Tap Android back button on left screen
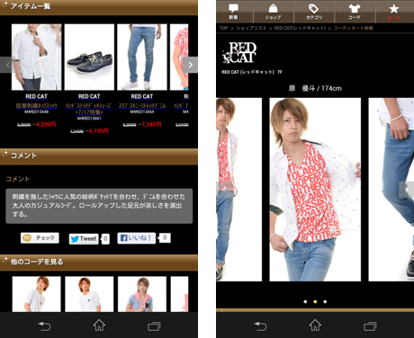Viewport: 414px width, 338px height. (x=44, y=325)
